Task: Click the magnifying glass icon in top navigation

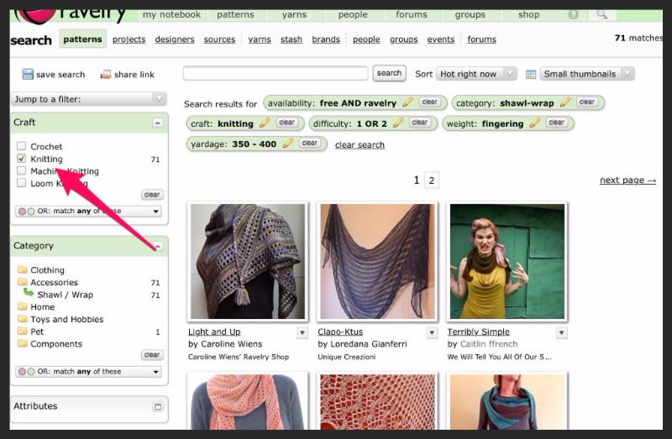Action: pyautogui.click(x=601, y=14)
